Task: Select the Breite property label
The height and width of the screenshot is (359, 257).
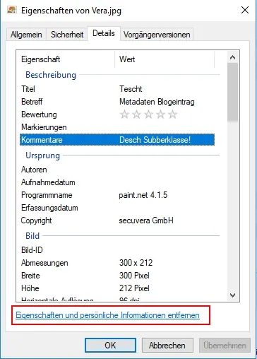Action: [30, 276]
